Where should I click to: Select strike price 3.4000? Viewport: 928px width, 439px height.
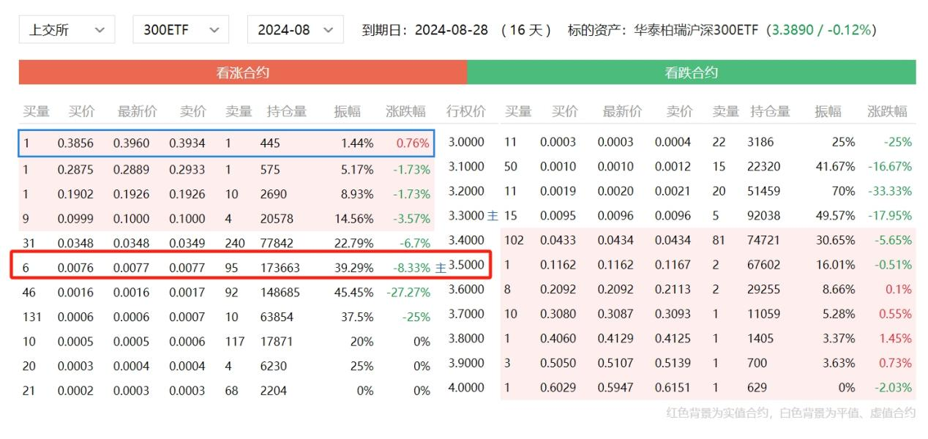pyautogui.click(x=466, y=240)
